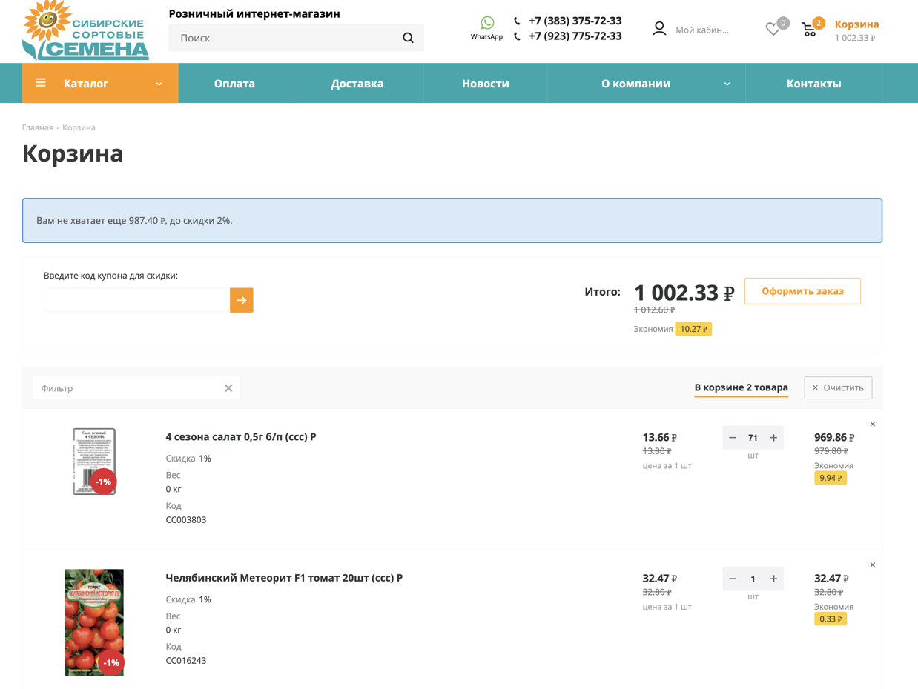Decrease quantity of Челябинский Метеорит томат
Image resolution: width=918 pixels, height=689 pixels.
[x=733, y=579]
